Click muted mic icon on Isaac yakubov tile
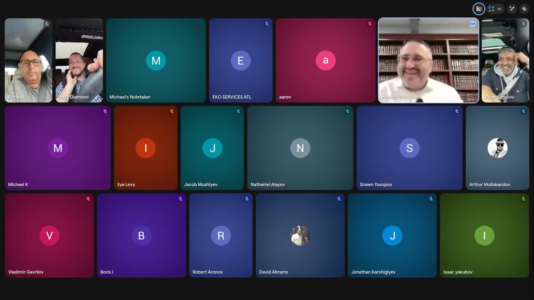The width and height of the screenshot is (534, 300). 523,199
